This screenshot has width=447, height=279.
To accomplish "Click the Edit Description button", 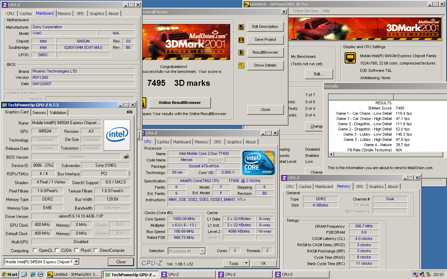I will [x=265, y=27].
